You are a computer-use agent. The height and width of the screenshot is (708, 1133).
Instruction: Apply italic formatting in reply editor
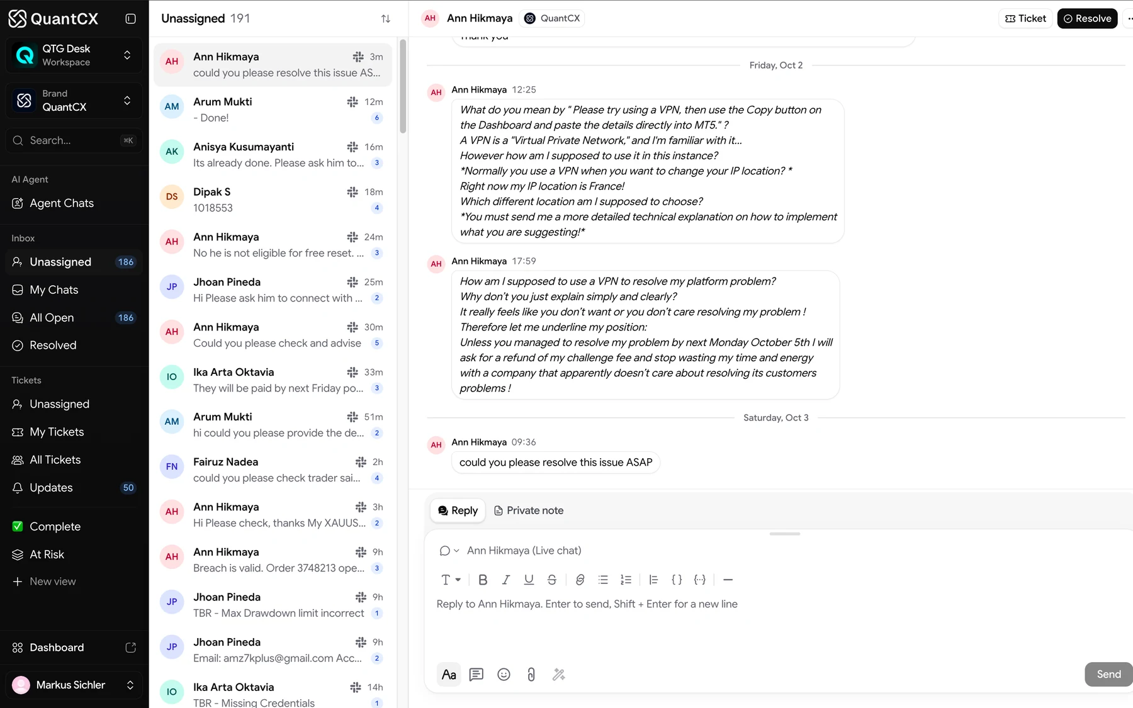coord(505,580)
